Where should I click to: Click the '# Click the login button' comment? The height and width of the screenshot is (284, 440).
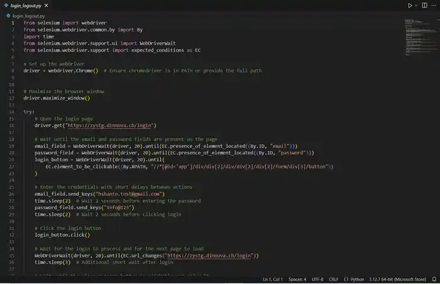coord(68,228)
